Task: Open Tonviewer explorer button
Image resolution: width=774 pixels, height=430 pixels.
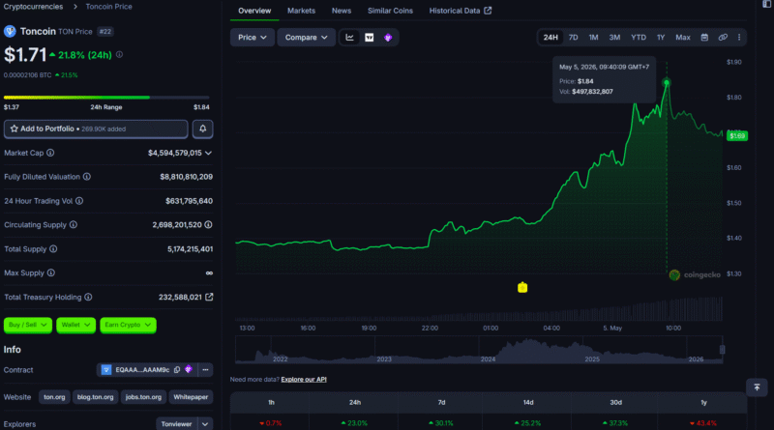Action: tap(176, 424)
